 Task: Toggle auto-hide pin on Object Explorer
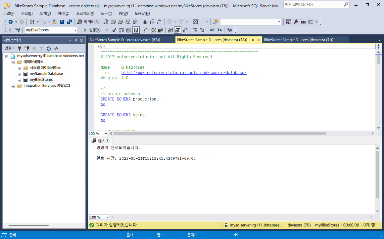[76, 40]
